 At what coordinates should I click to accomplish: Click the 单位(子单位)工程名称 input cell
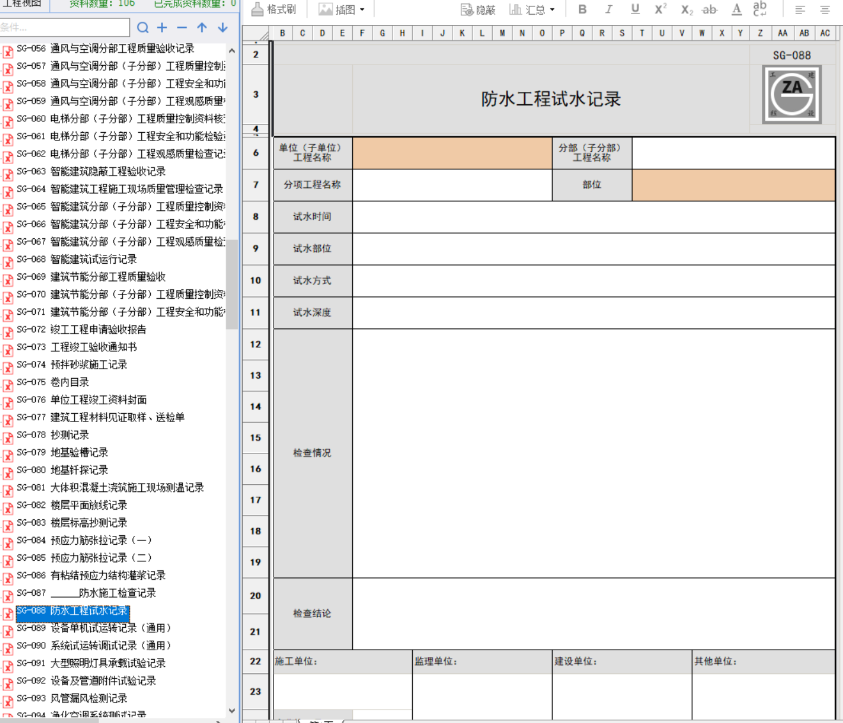pos(452,153)
